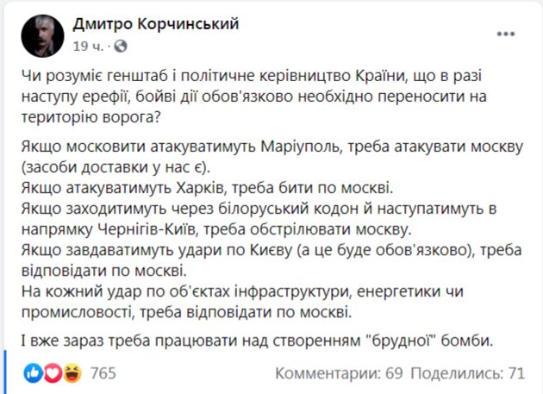Image resolution: width=543 pixels, height=394 pixels.
Task: Click the globe Public privacy icon
Action: click(x=120, y=45)
